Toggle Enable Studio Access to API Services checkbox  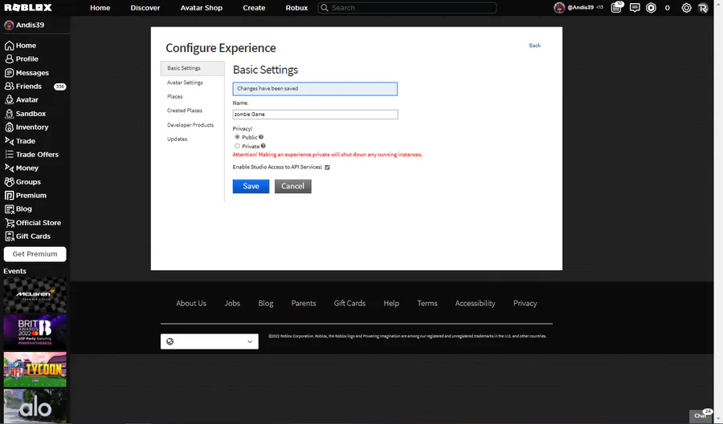coord(327,168)
